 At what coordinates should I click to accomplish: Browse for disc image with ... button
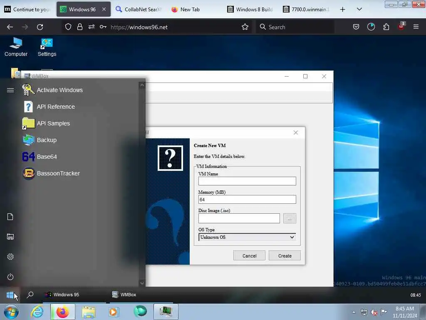[290, 218]
